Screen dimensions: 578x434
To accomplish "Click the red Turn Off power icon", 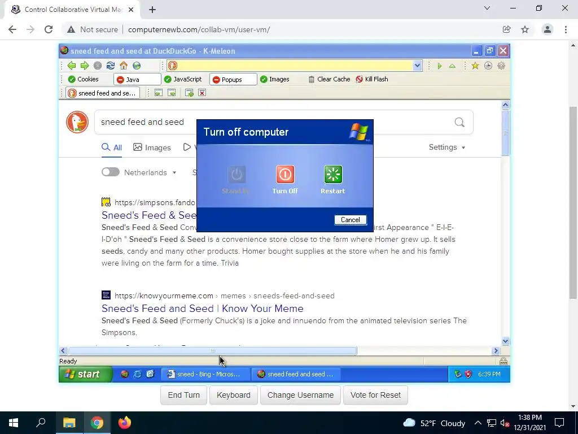I will [285, 174].
